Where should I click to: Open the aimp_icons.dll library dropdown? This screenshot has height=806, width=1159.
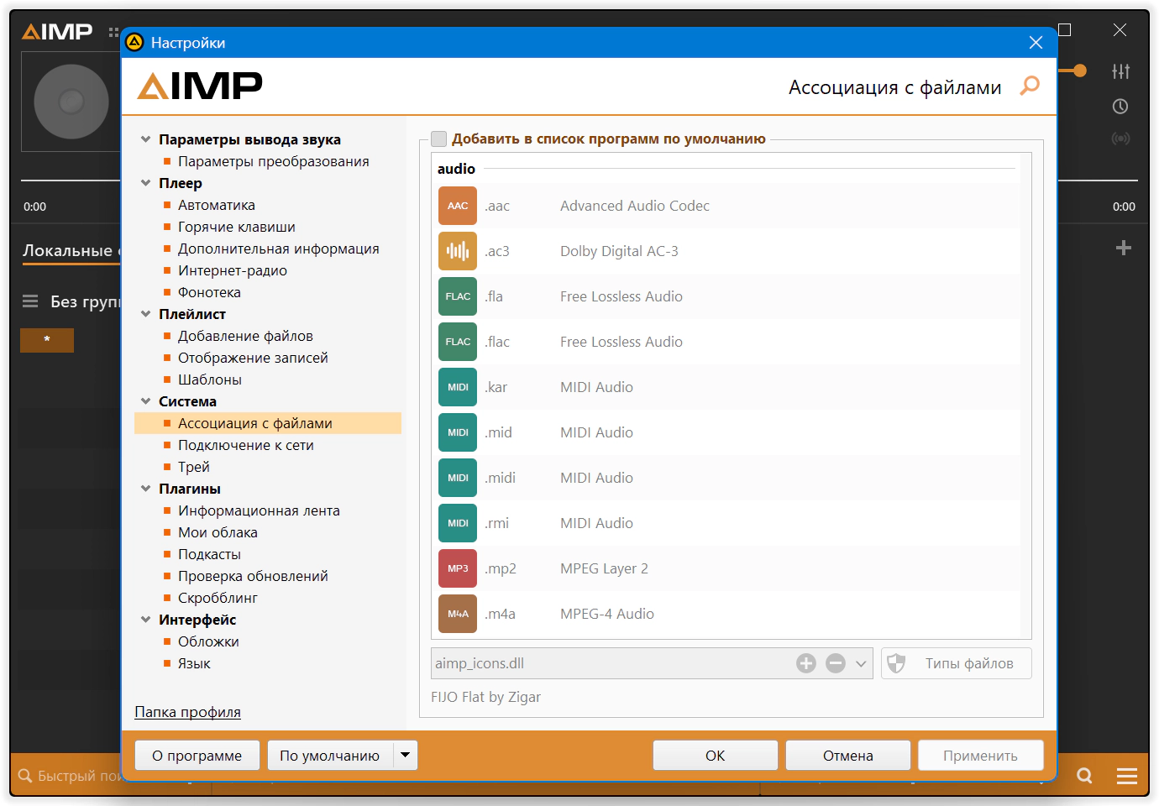coord(861,663)
